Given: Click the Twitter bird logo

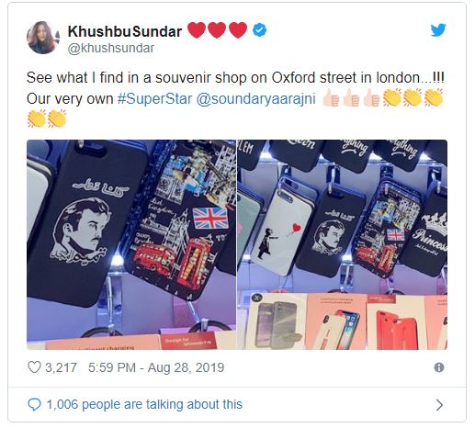Looking at the screenshot, I should click(x=438, y=30).
